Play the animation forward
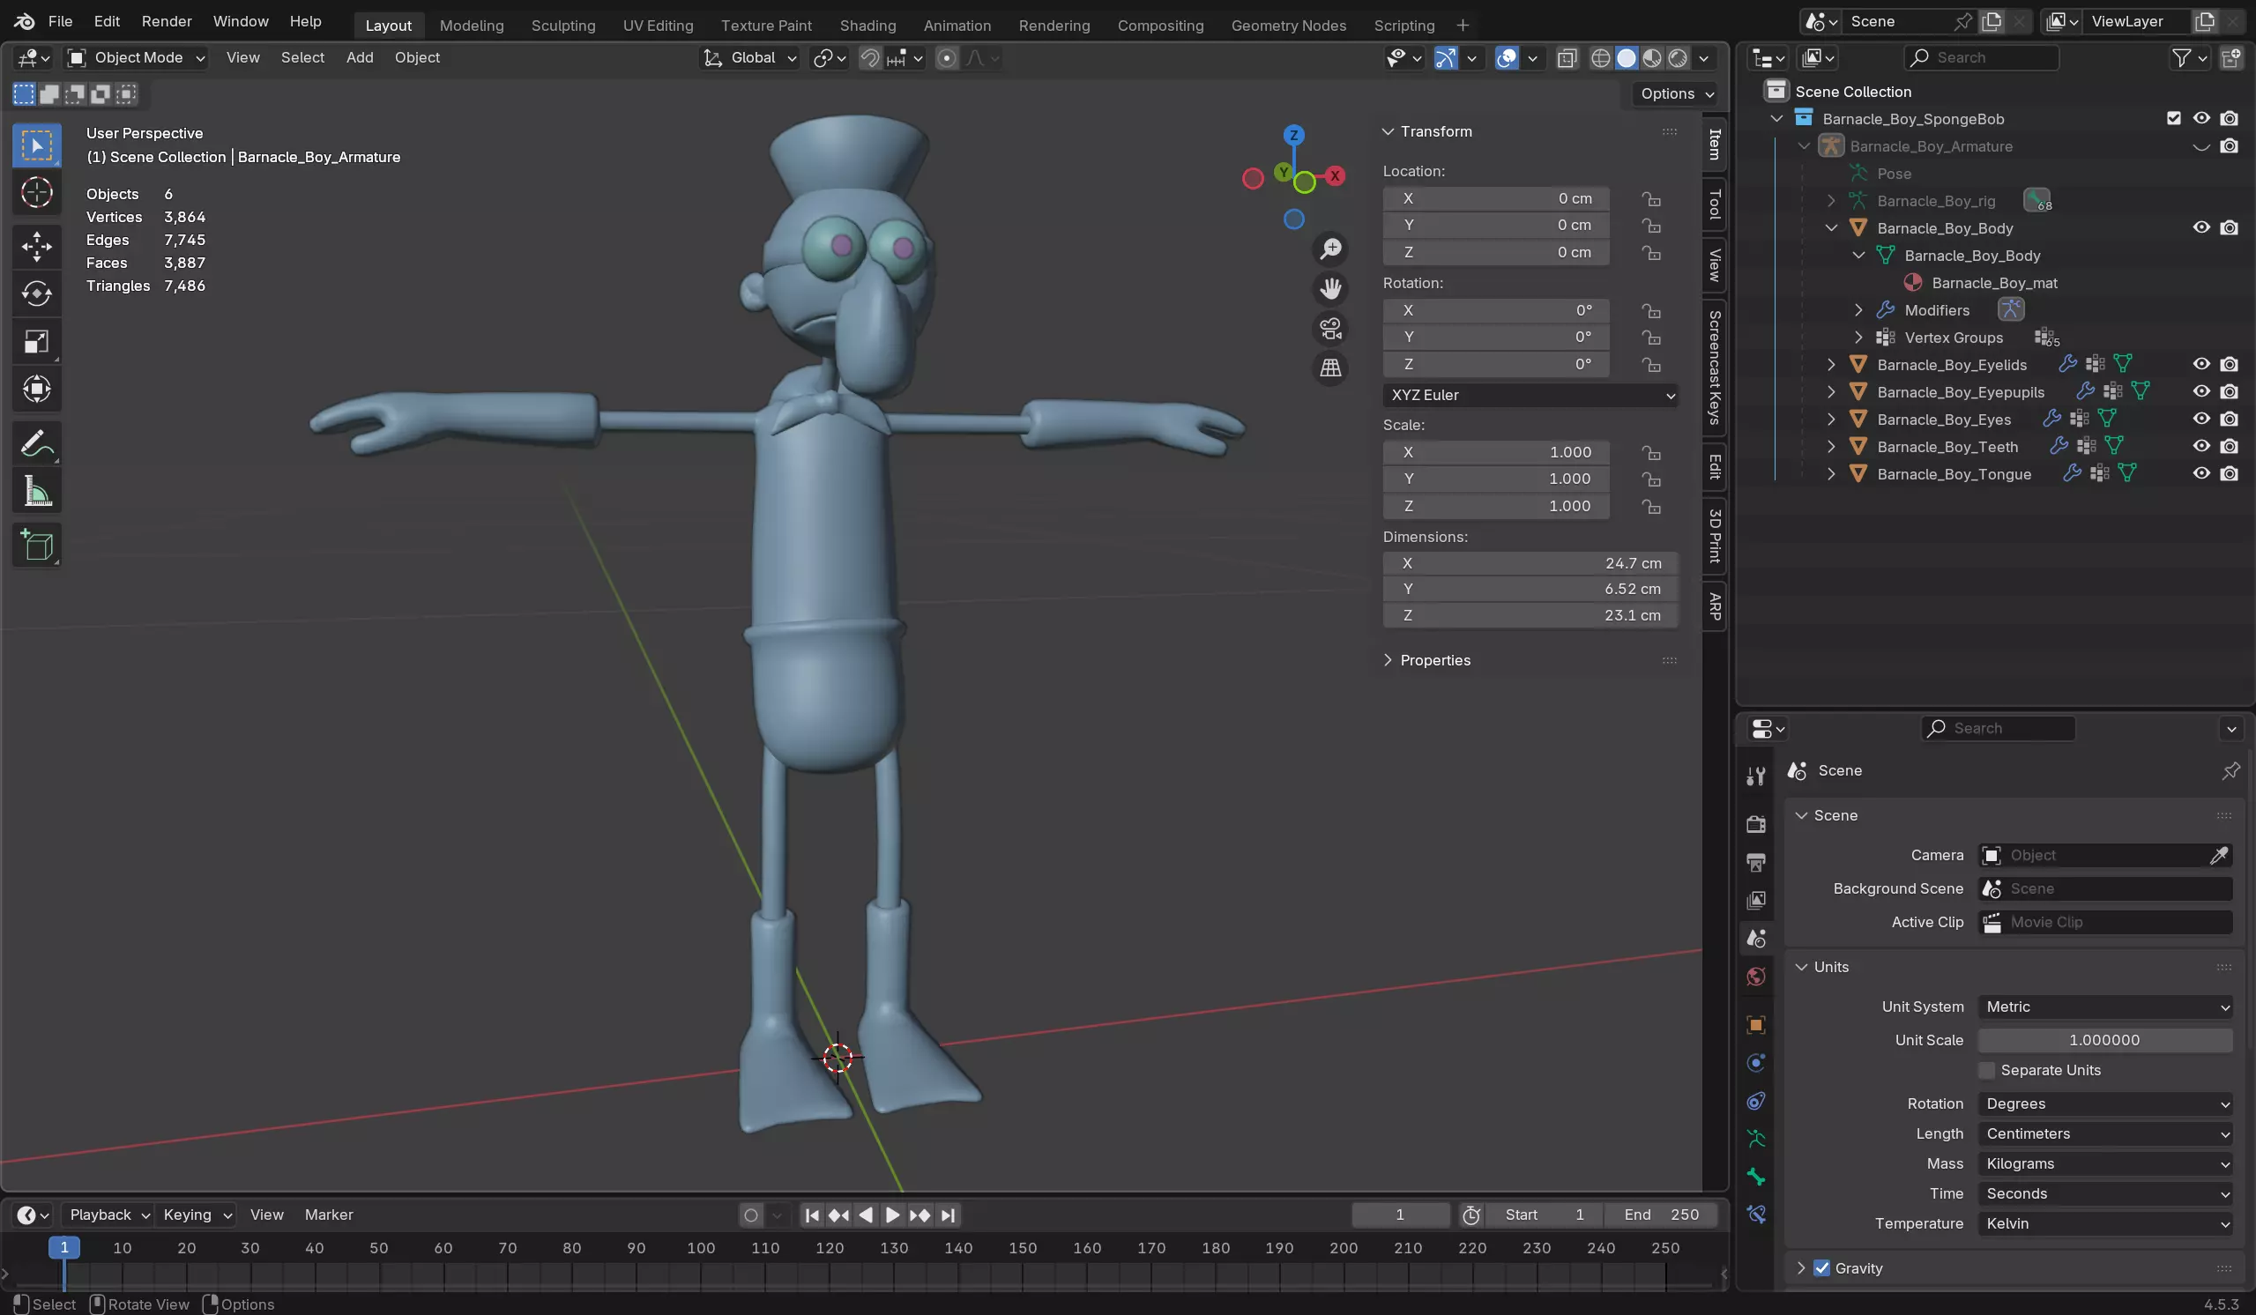 click(x=892, y=1215)
